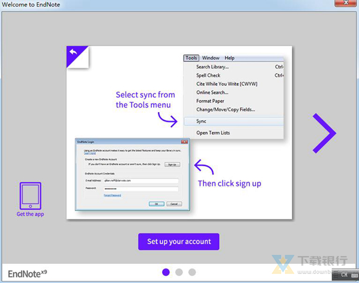Click the CH input language indicator

[x=344, y=275]
